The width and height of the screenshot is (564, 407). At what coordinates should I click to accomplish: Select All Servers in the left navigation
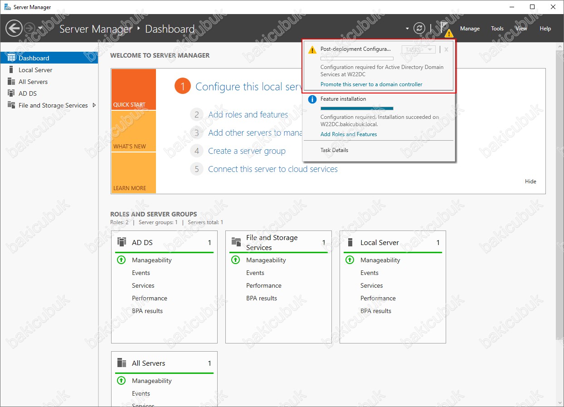coord(49,82)
